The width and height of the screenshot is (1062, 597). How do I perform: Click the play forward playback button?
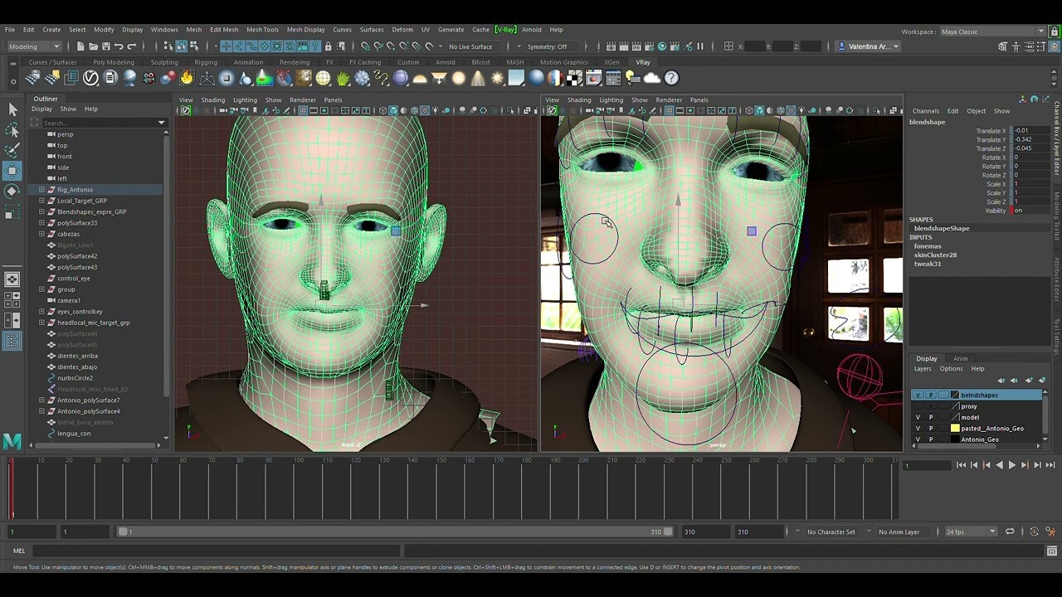(1011, 464)
